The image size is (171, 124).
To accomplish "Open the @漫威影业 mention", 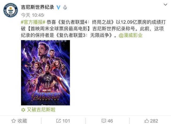I will pos(131,35).
